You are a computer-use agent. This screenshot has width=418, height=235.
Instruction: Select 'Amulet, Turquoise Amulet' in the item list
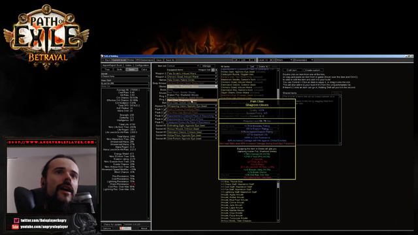coord(234,218)
